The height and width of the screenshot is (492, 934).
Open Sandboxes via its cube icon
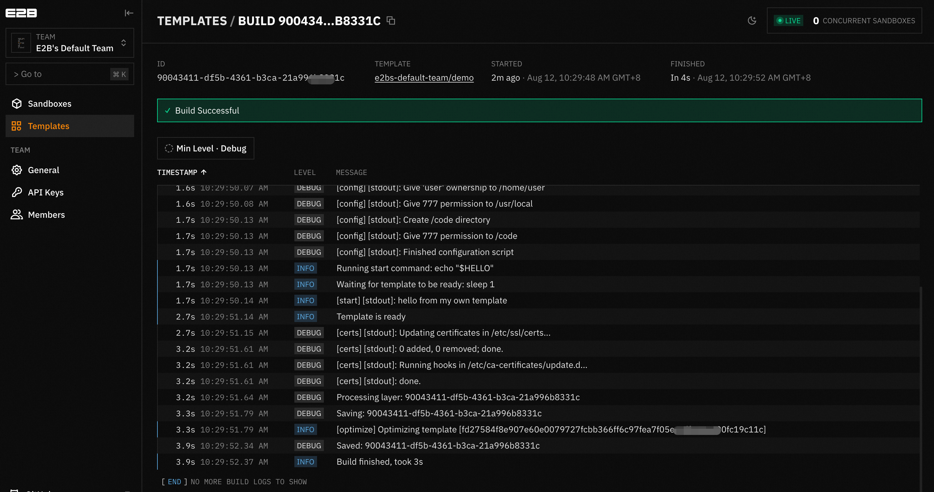pyautogui.click(x=17, y=104)
